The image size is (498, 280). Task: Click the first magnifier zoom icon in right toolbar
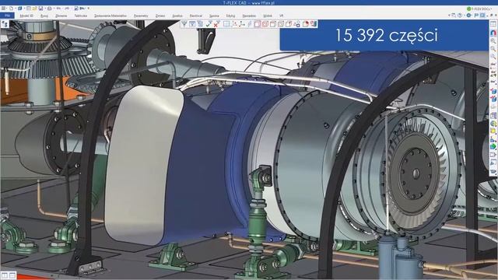click(493, 41)
